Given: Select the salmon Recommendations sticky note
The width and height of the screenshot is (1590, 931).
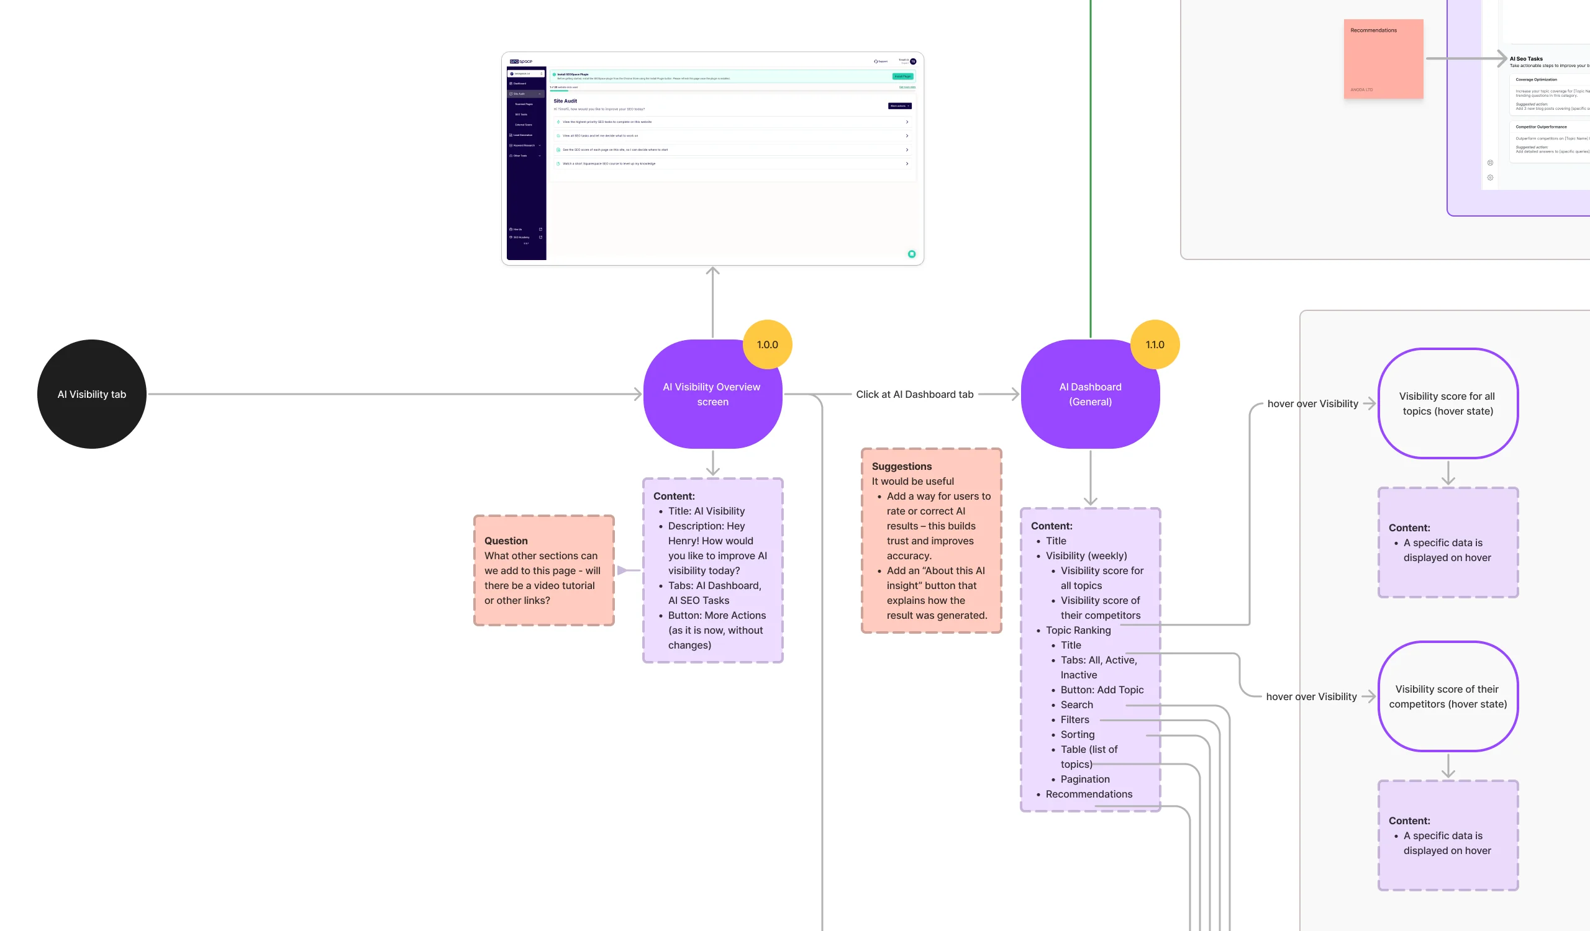Looking at the screenshot, I should point(1383,58).
